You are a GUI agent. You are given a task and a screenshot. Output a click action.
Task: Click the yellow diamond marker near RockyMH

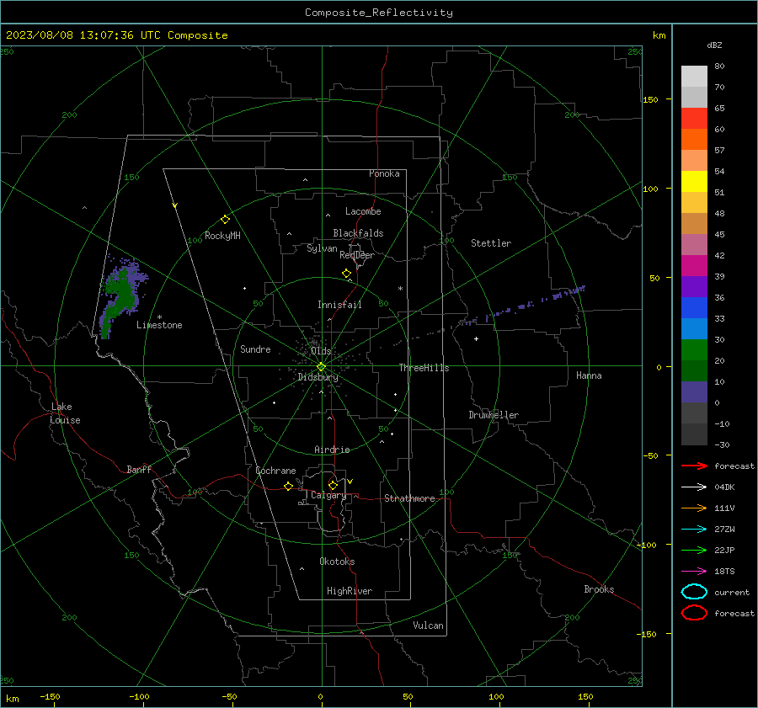(x=225, y=220)
